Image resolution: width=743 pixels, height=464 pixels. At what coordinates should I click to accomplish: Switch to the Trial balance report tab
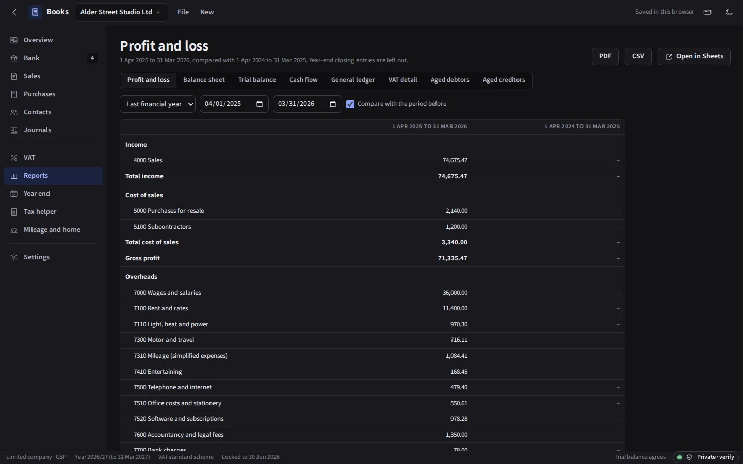257,80
